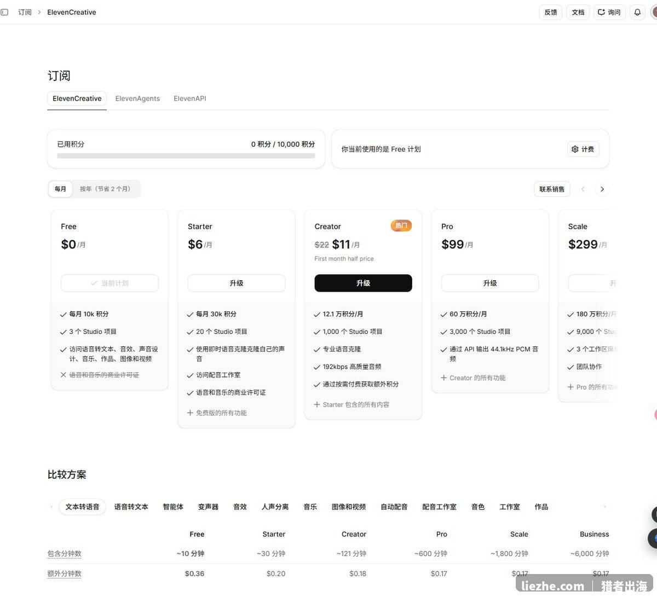The height and width of the screenshot is (597, 657).
Task: Select the 自动配音 comparison tab
Action: [394, 507]
